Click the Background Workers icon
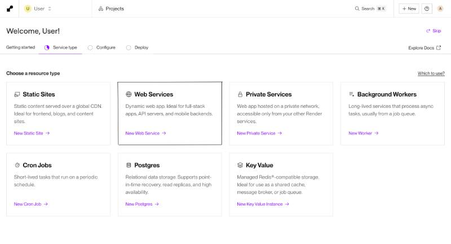The image size is (451, 244). [x=352, y=94]
